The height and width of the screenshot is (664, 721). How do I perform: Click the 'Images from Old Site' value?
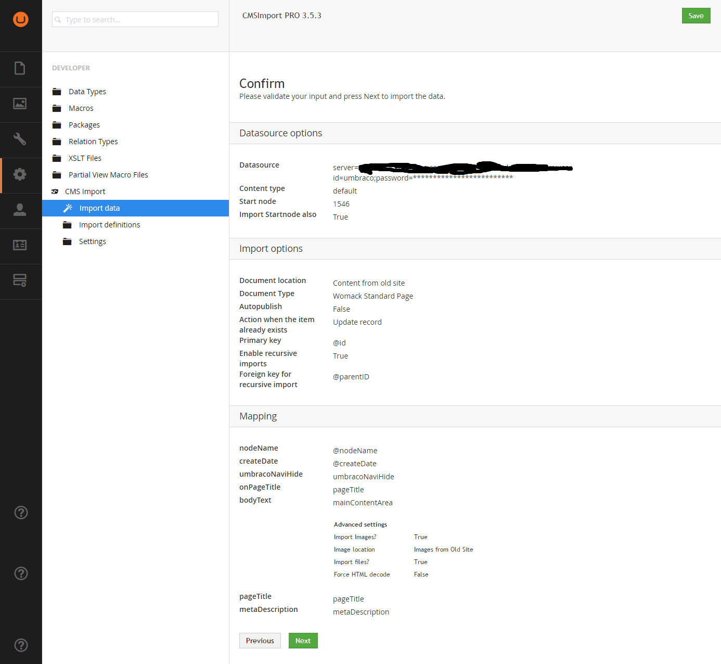tap(444, 550)
